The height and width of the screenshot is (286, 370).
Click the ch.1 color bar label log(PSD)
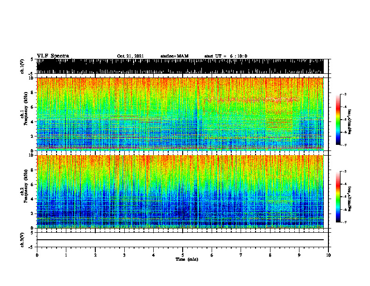[349, 122]
